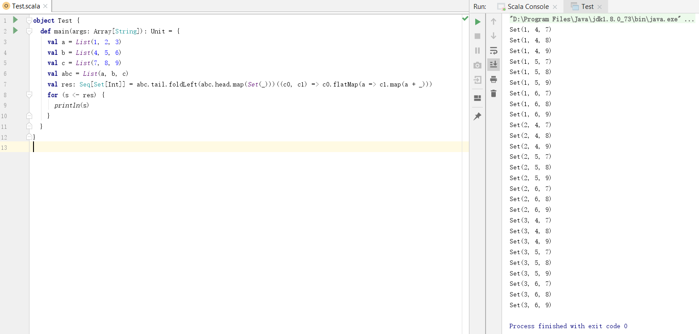Place cursor on 'val b = List(4, 5, 6)'
Image resolution: width=699 pixels, height=334 pixels.
tap(84, 53)
